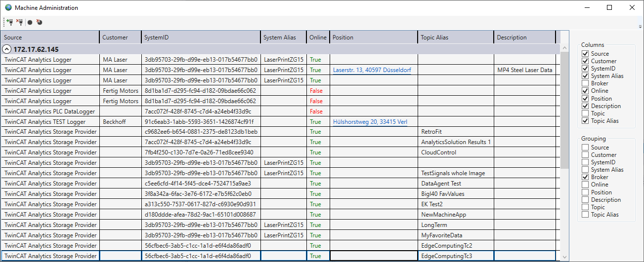Viewport: 644px width, 262px height.
Task: Sort by the SystemID column header
Action: point(201,37)
